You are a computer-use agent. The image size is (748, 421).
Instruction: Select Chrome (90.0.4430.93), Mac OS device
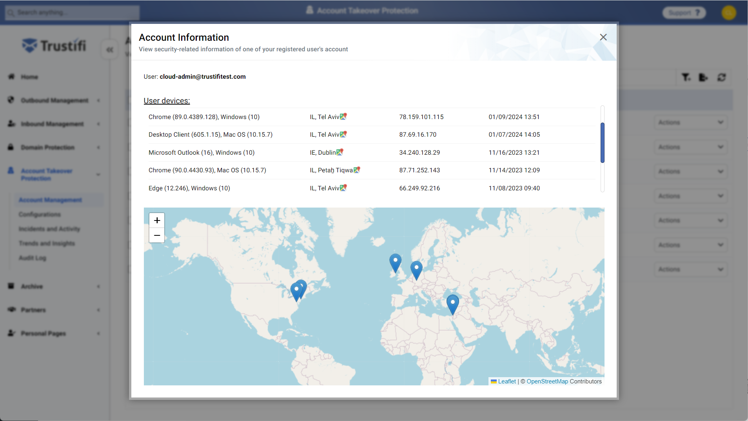(x=207, y=170)
